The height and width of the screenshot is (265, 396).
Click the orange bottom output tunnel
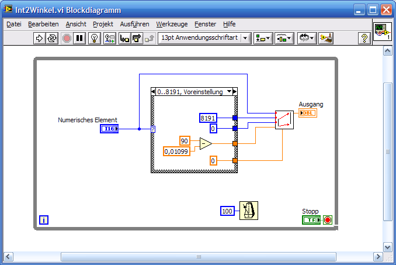[235, 160]
